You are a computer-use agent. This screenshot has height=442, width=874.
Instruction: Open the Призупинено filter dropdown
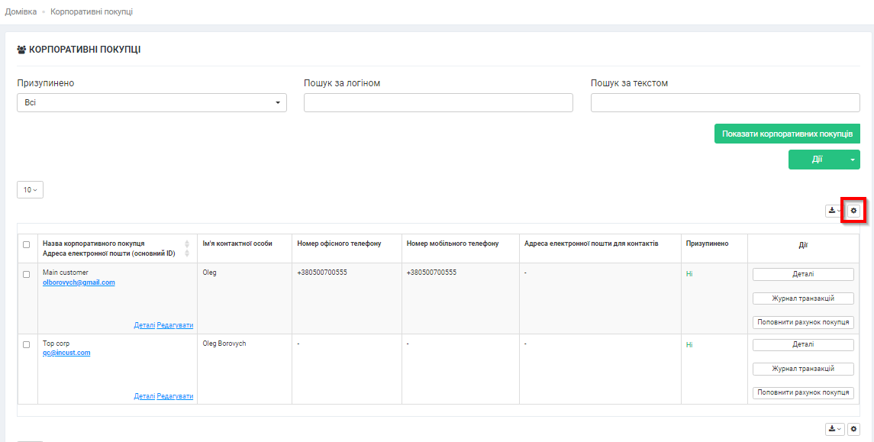tap(151, 103)
